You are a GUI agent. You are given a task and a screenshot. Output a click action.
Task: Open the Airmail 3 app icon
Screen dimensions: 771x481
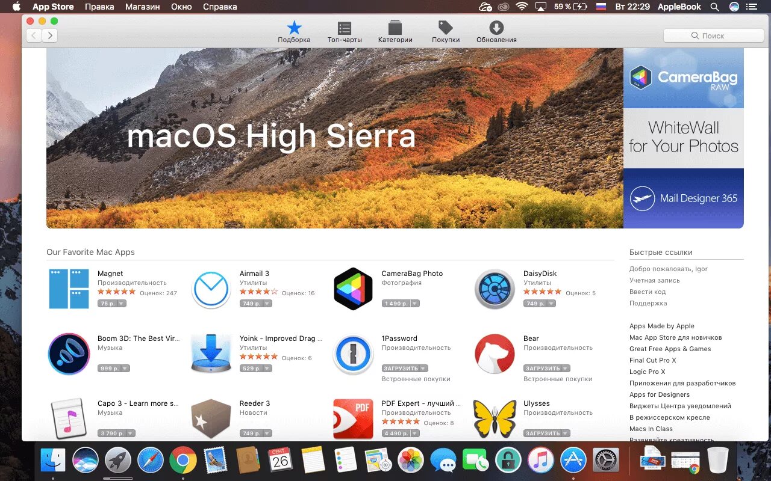211,289
